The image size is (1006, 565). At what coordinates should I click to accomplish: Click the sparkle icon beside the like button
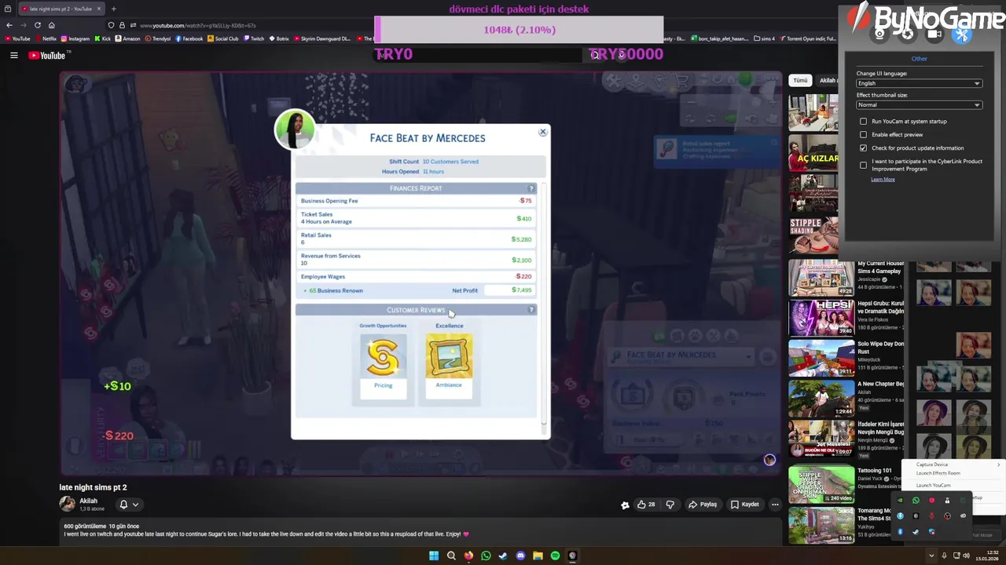tap(625, 505)
